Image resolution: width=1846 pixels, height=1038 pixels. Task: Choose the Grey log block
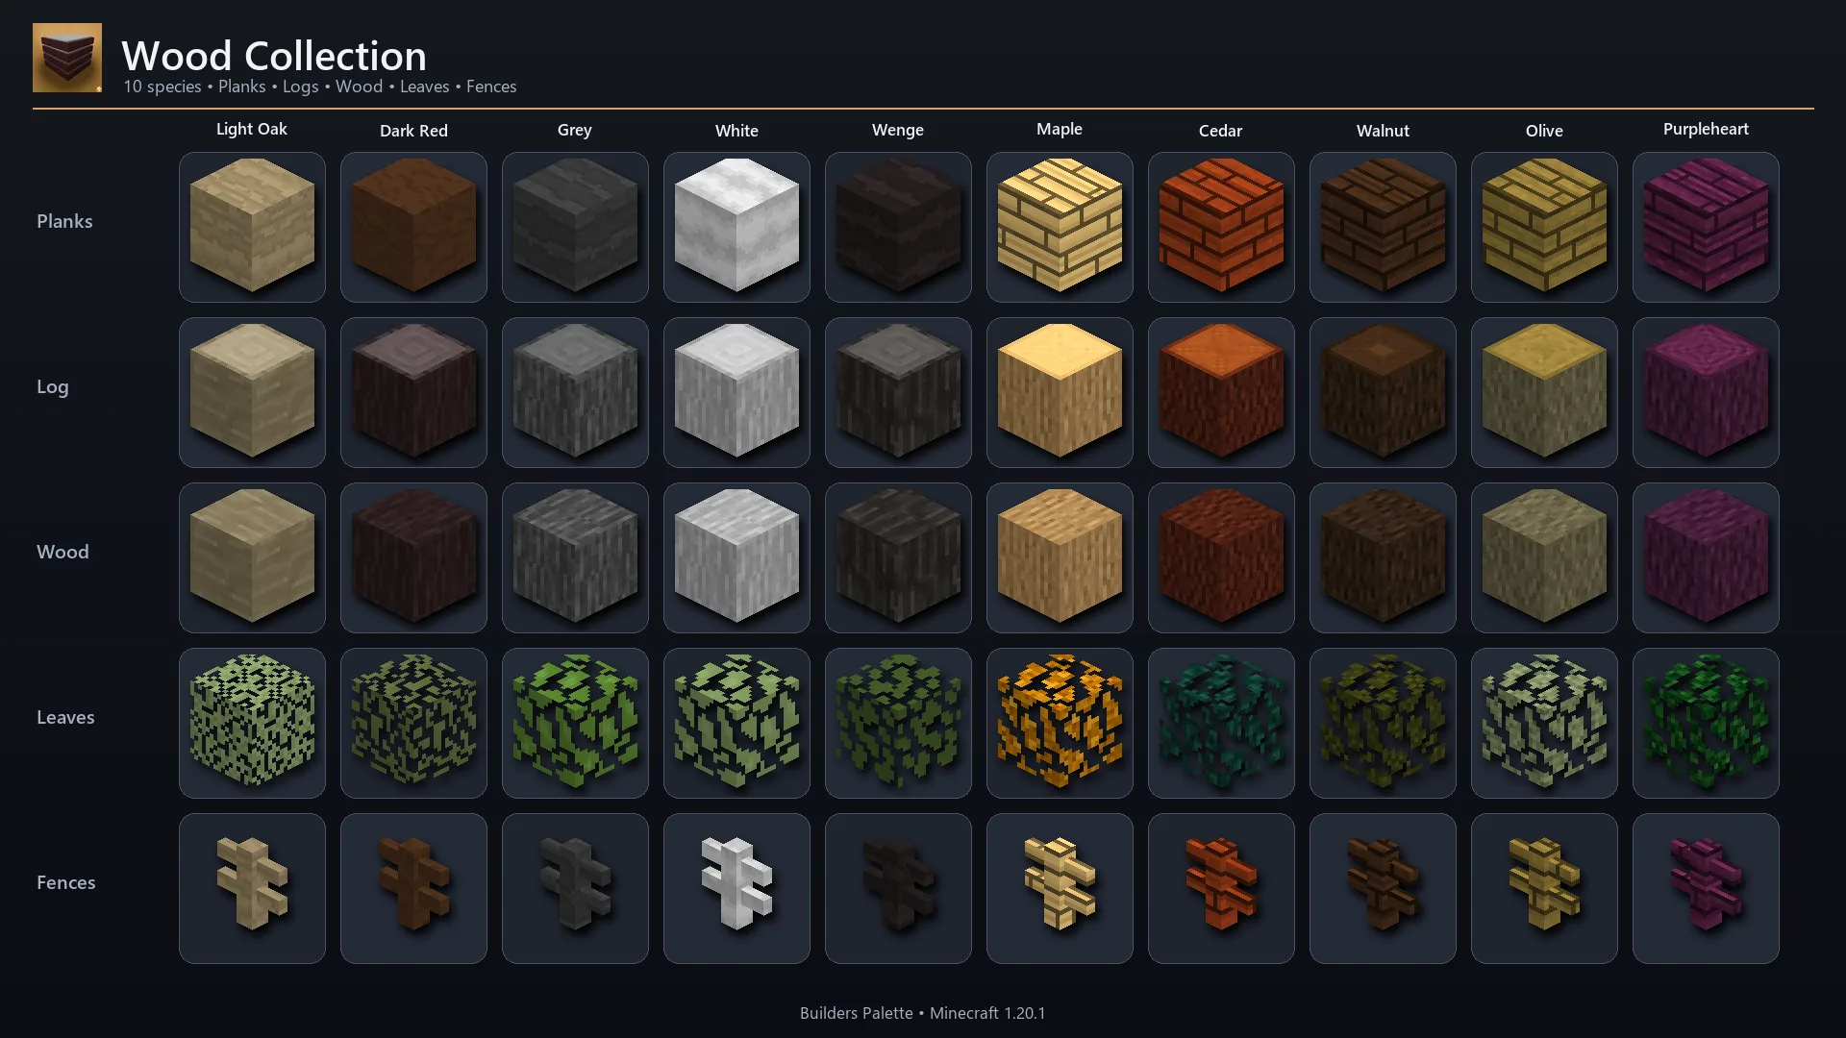[575, 392]
